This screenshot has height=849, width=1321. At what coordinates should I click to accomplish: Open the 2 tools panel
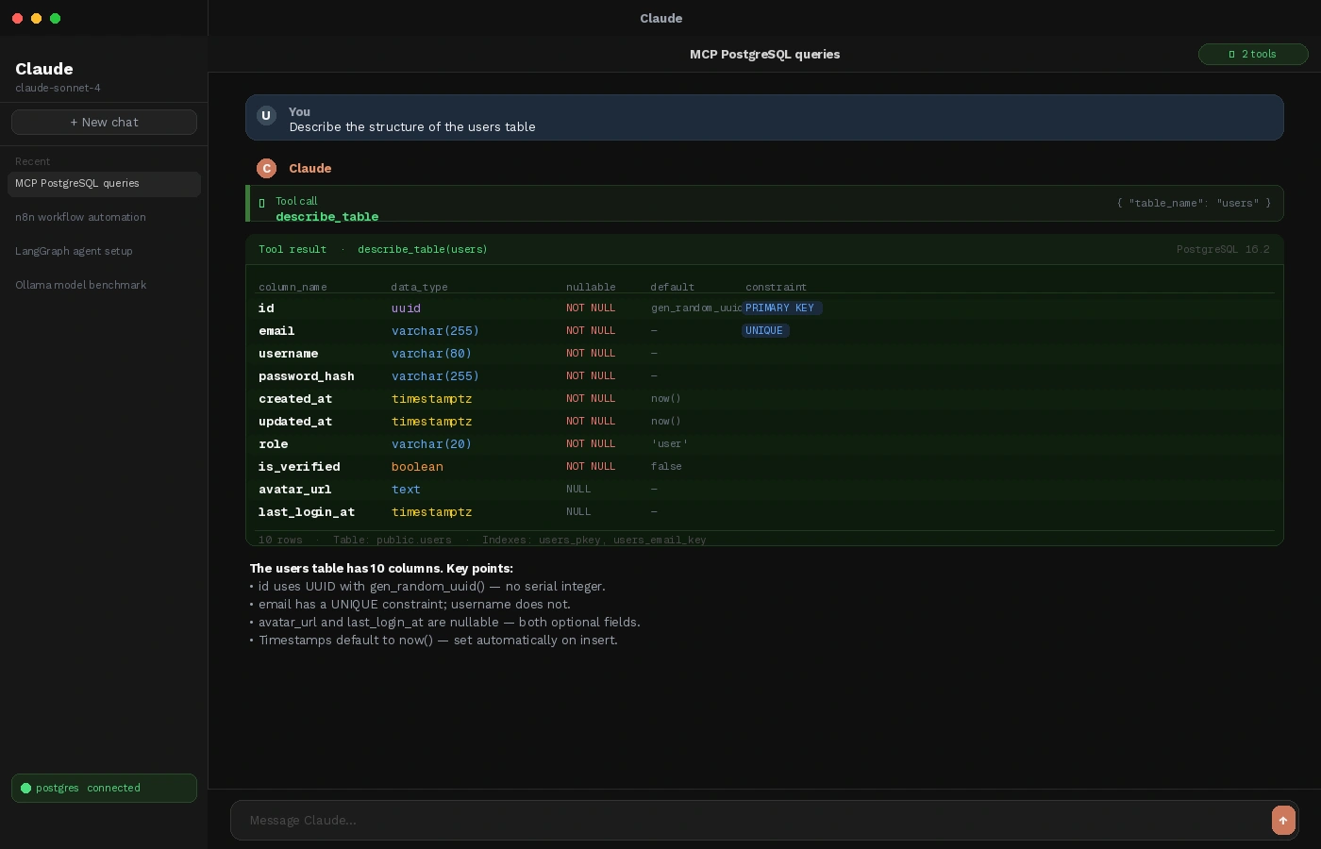pos(1253,54)
